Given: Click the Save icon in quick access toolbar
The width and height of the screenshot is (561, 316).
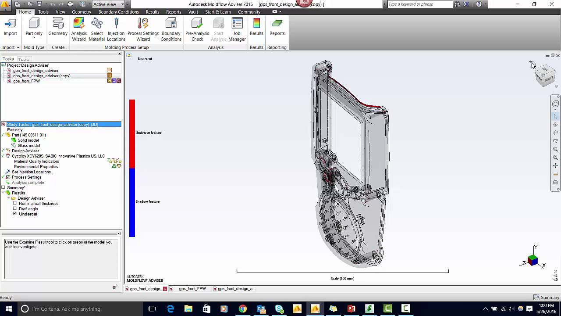Looking at the screenshot, I should pos(39,4).
